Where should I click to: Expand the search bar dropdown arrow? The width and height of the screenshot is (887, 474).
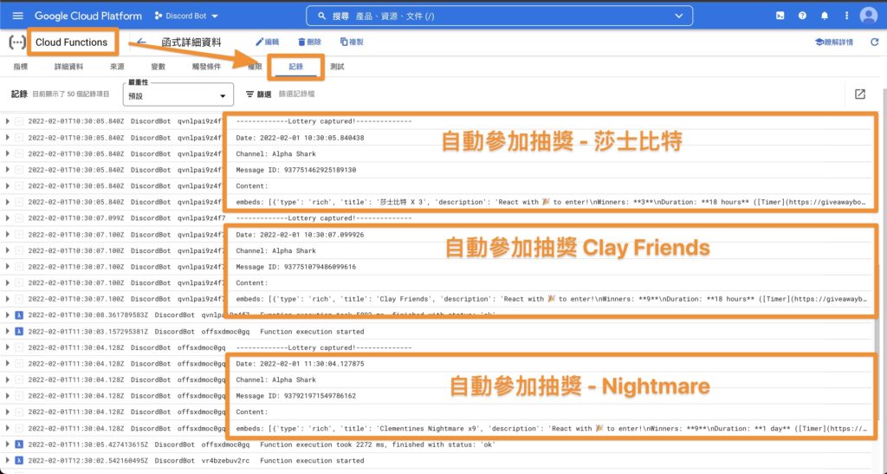pyautogui.click(x=679, y=16)
